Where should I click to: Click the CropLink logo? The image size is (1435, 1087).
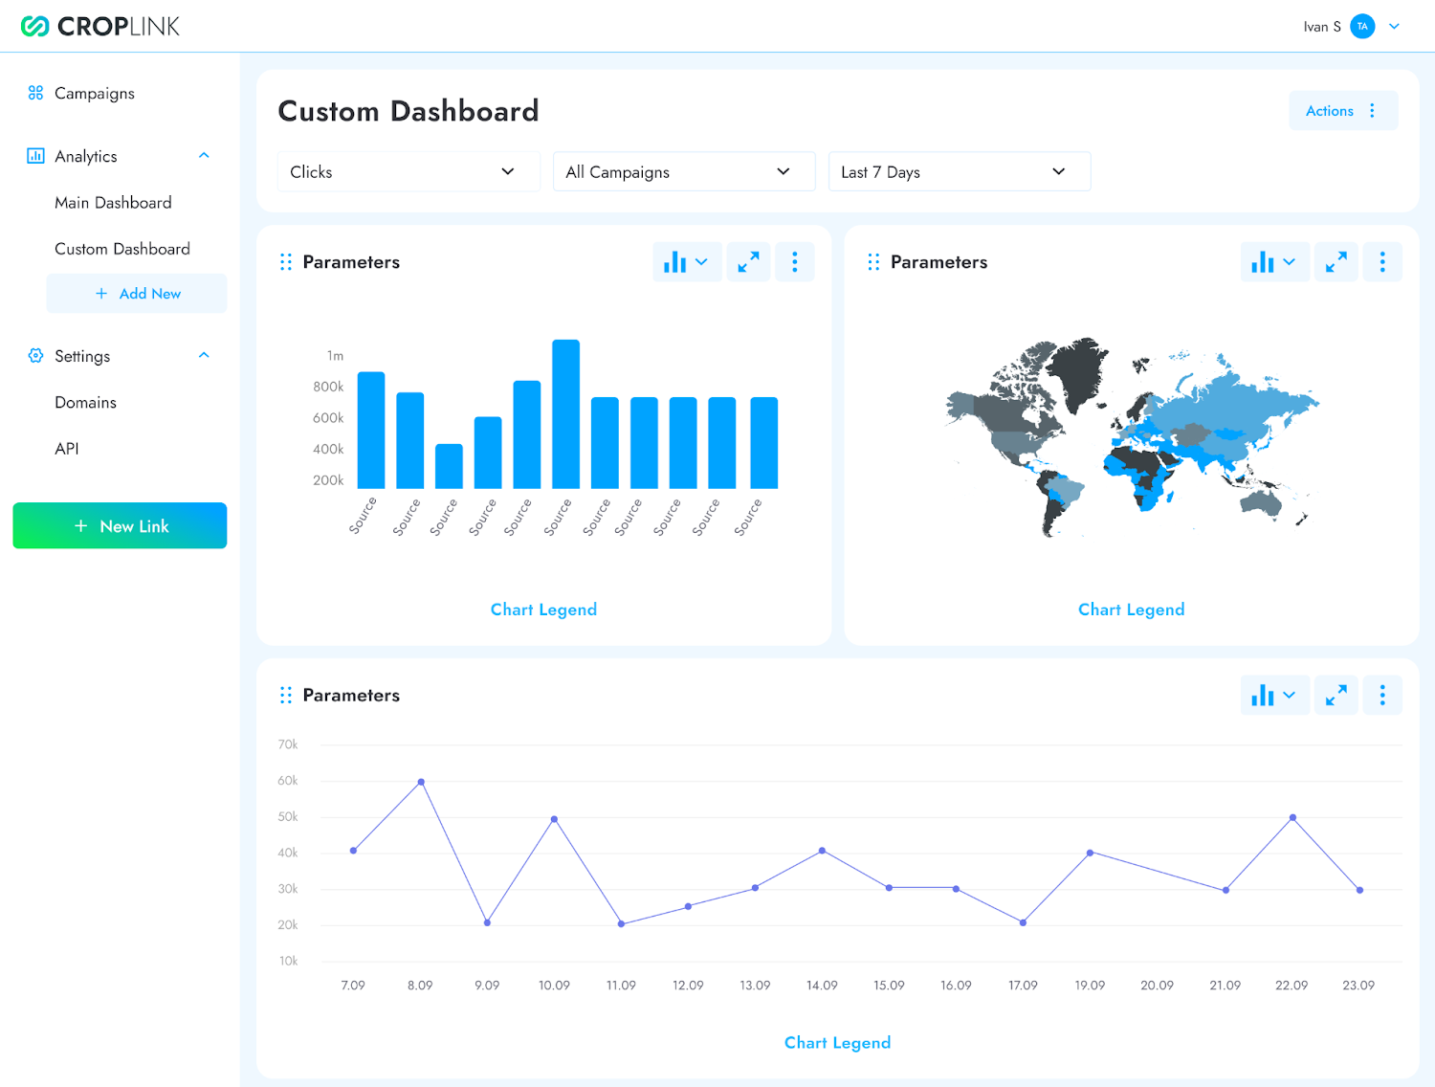100,27
